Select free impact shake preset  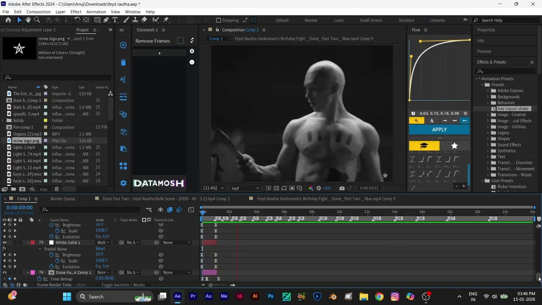513,108
